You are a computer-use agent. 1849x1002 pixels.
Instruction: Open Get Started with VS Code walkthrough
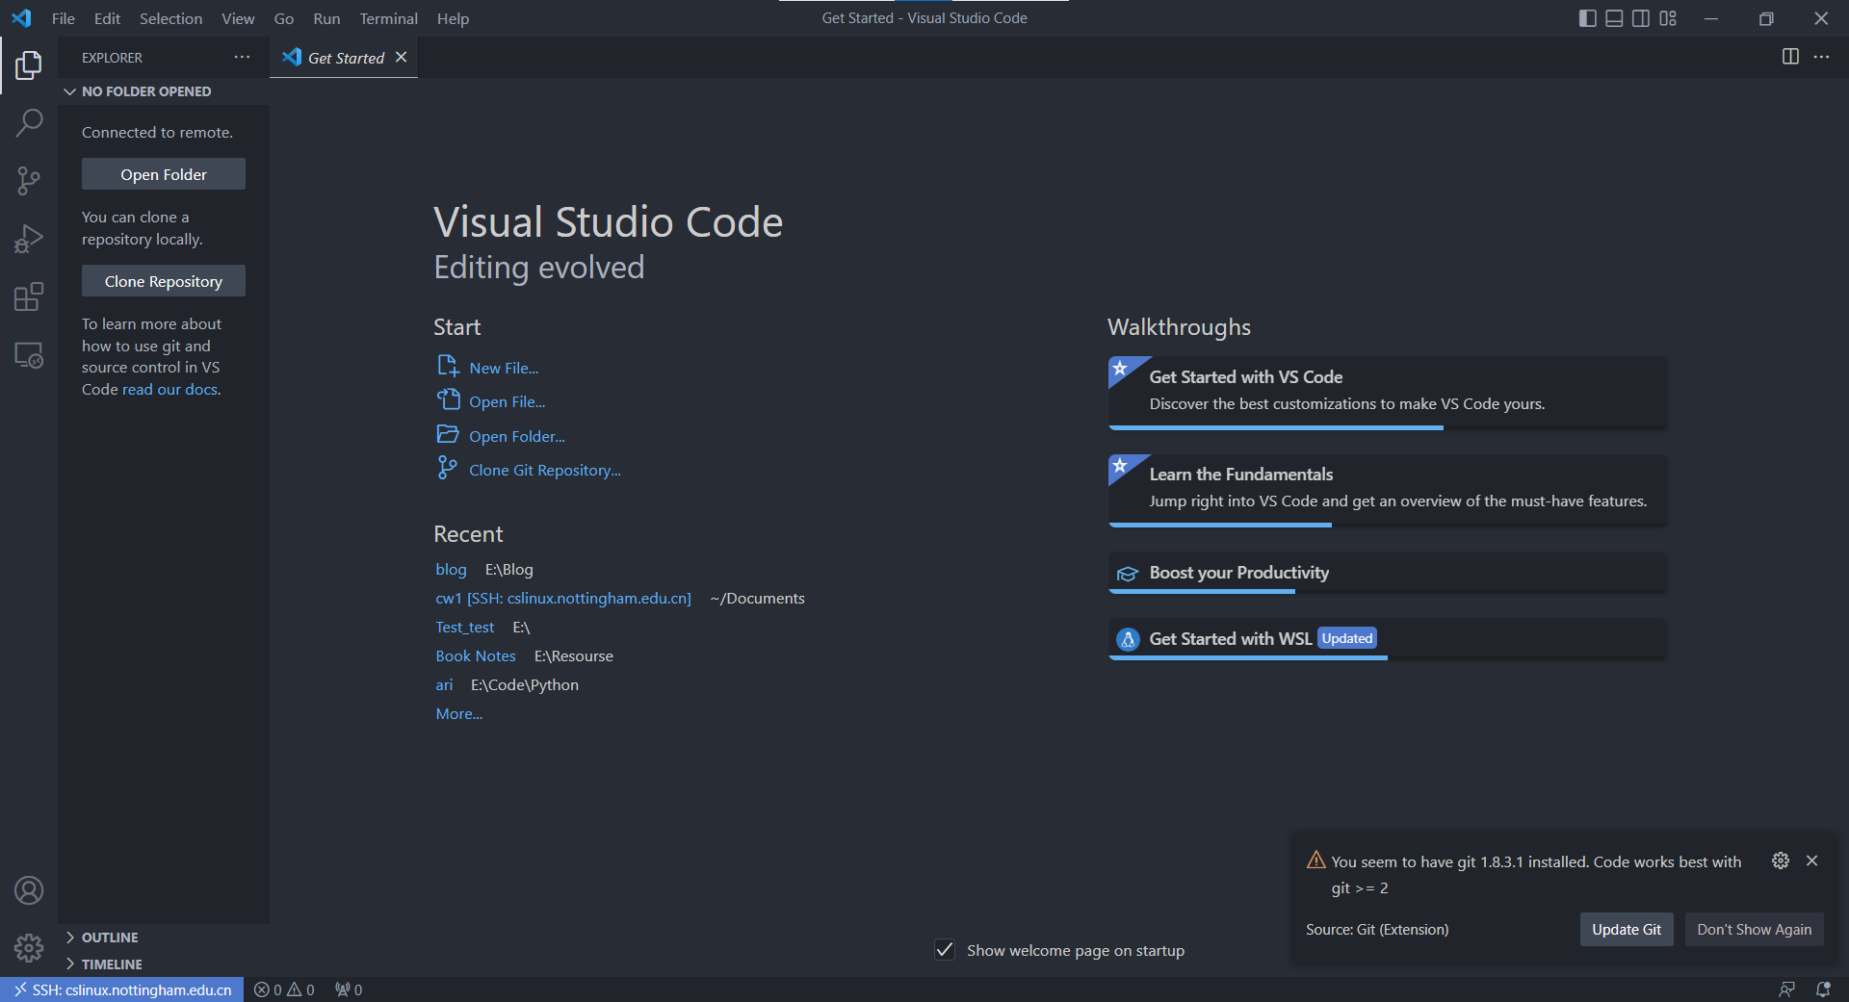click(1387, 393)
